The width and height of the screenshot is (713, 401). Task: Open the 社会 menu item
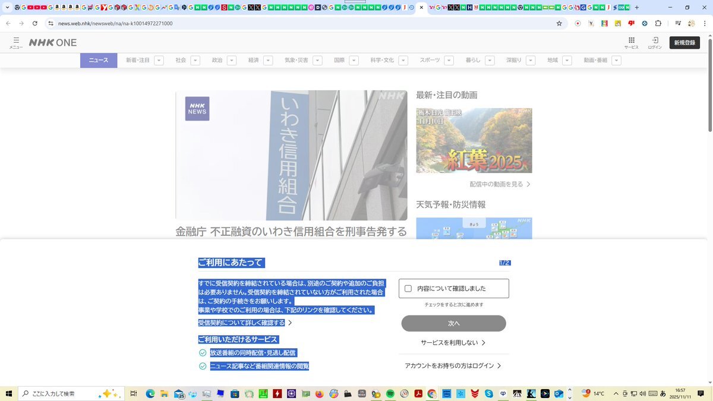coord(181,60)
